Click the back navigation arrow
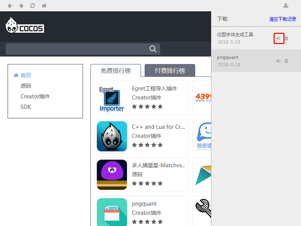 pyautogui.click(x=10, y=6)
